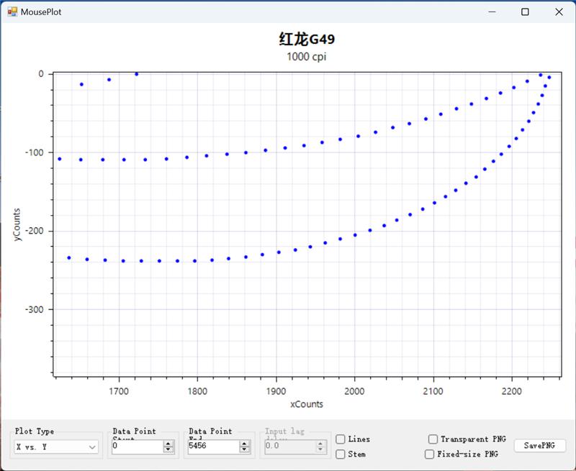Click the SavePNG button
The height and width of the screenshot is (471, 576).
click(539, 446)
